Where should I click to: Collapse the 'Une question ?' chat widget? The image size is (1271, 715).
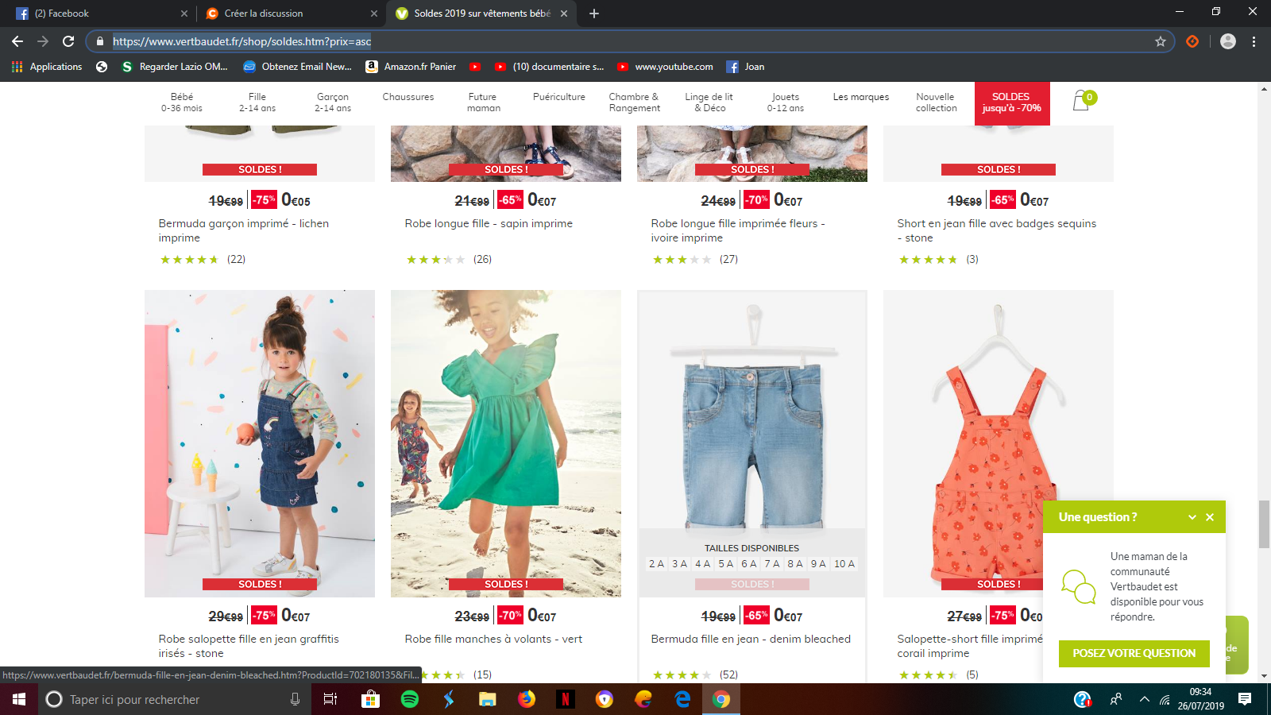(1192, 517)
